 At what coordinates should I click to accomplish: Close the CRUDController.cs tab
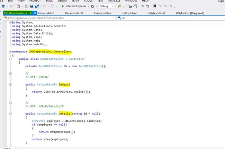pos(35,13)
